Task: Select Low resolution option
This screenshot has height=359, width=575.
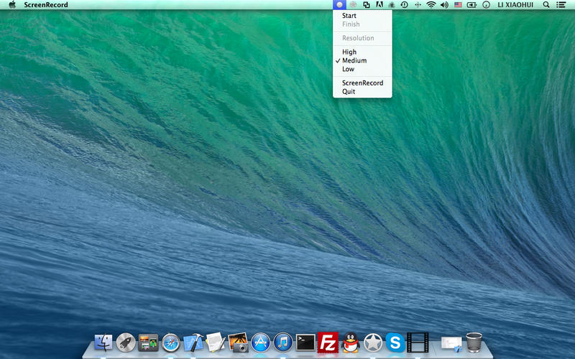Action: coord(348,70)
